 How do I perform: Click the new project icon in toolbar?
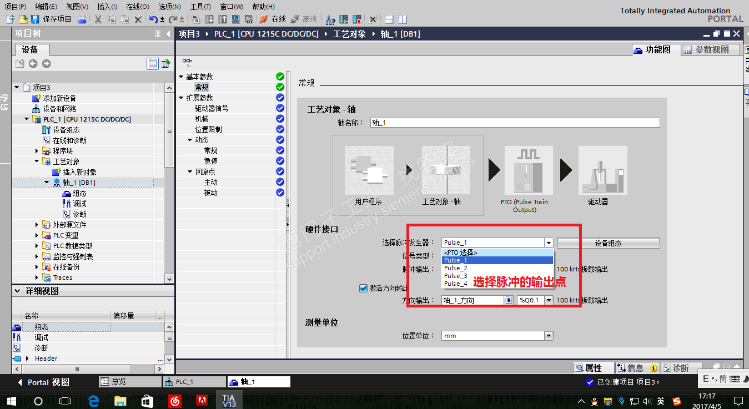[x=10, y=19]
